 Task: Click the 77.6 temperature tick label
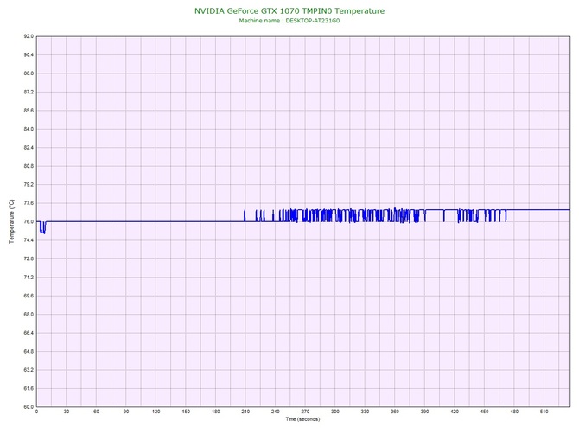29,203
